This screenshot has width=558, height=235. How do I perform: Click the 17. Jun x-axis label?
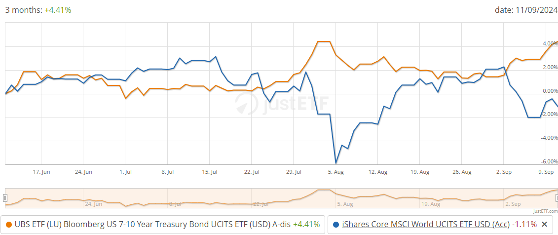pyautogui.click(x=41, y=172)
